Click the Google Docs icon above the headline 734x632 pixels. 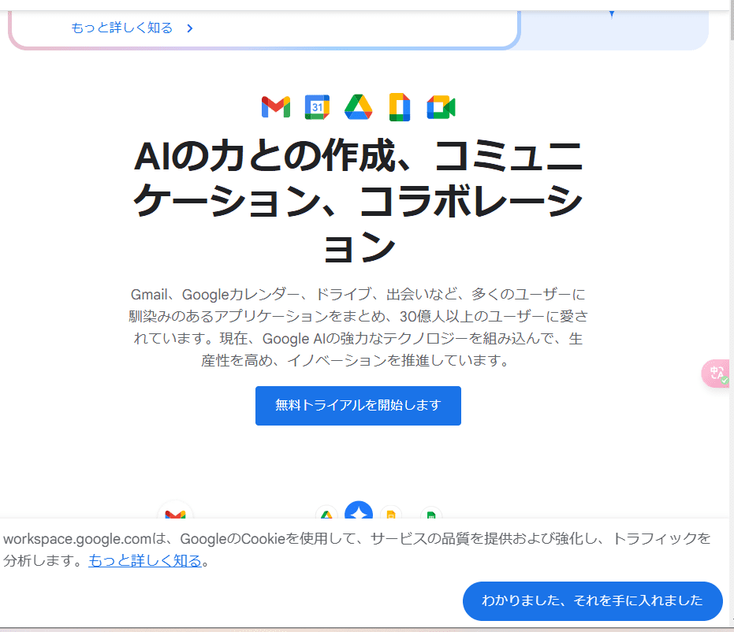[x=399, y=107]
